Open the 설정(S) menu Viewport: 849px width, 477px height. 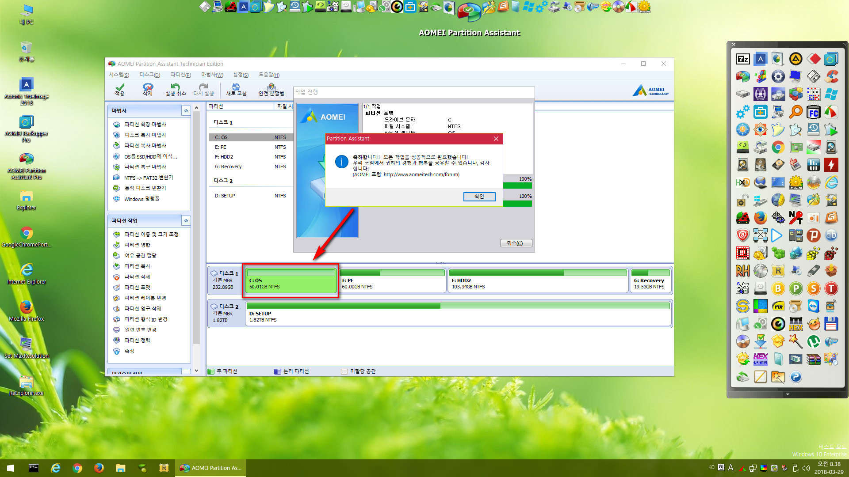(241, 75)
